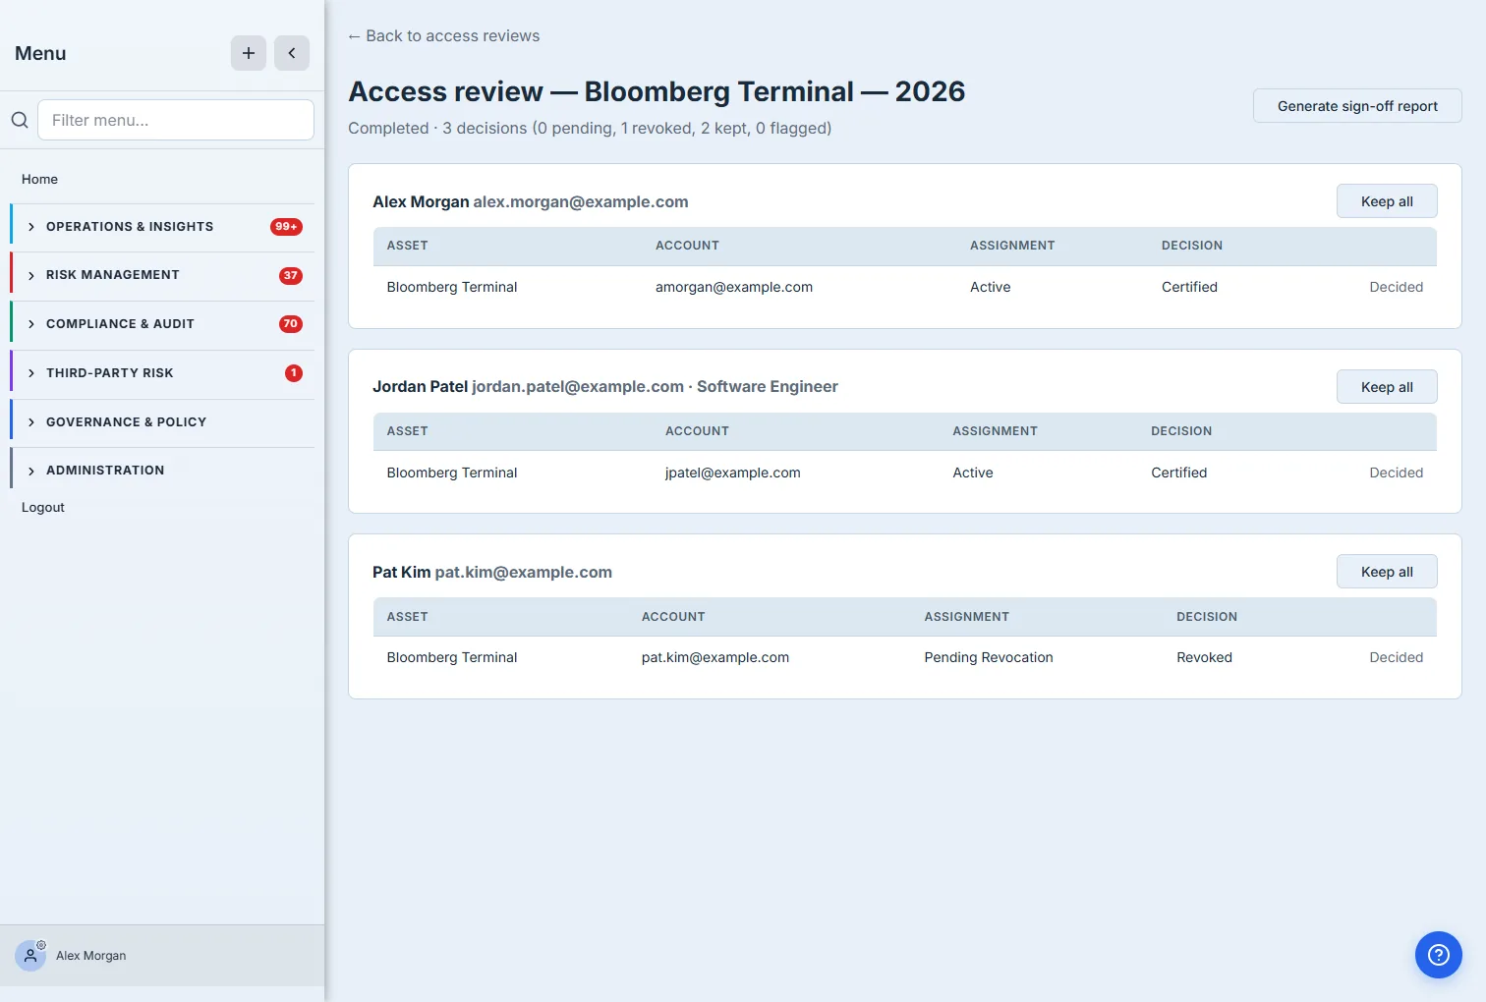The height and width of the screenshot is (1002, 1486).
Task: Open the THIRD-PARTY RISK menu section
Action: tap(162, 373)
